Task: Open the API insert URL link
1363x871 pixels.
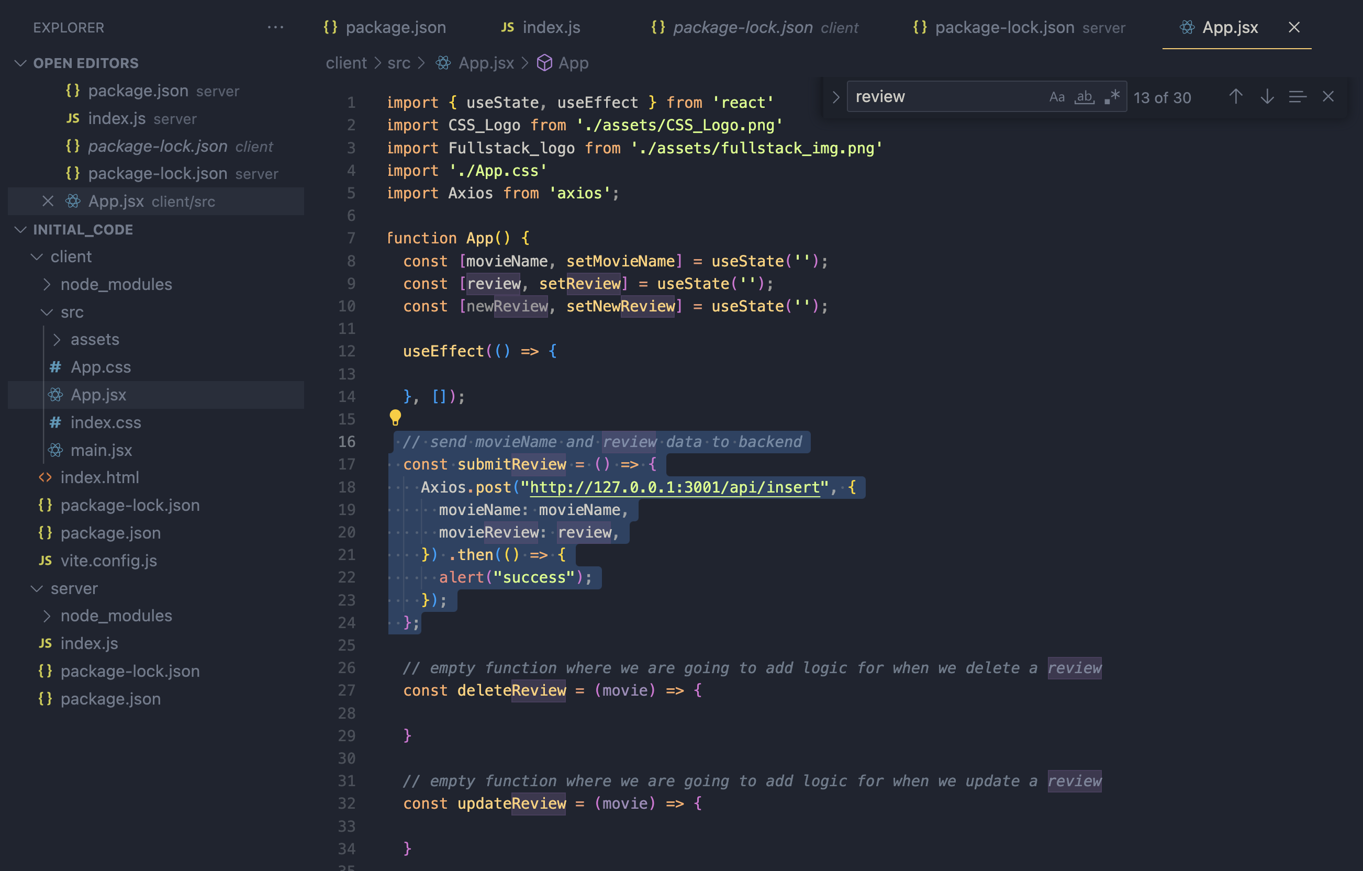Action: (674, 487)
